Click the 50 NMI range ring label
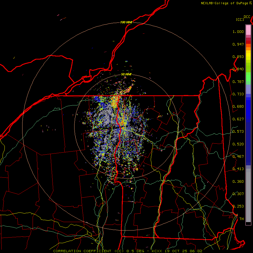Image resolution: width=253 pixels, height=253 pixels. (x=126, y=74)
